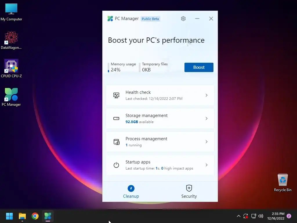Click the 1 running text

134,145
